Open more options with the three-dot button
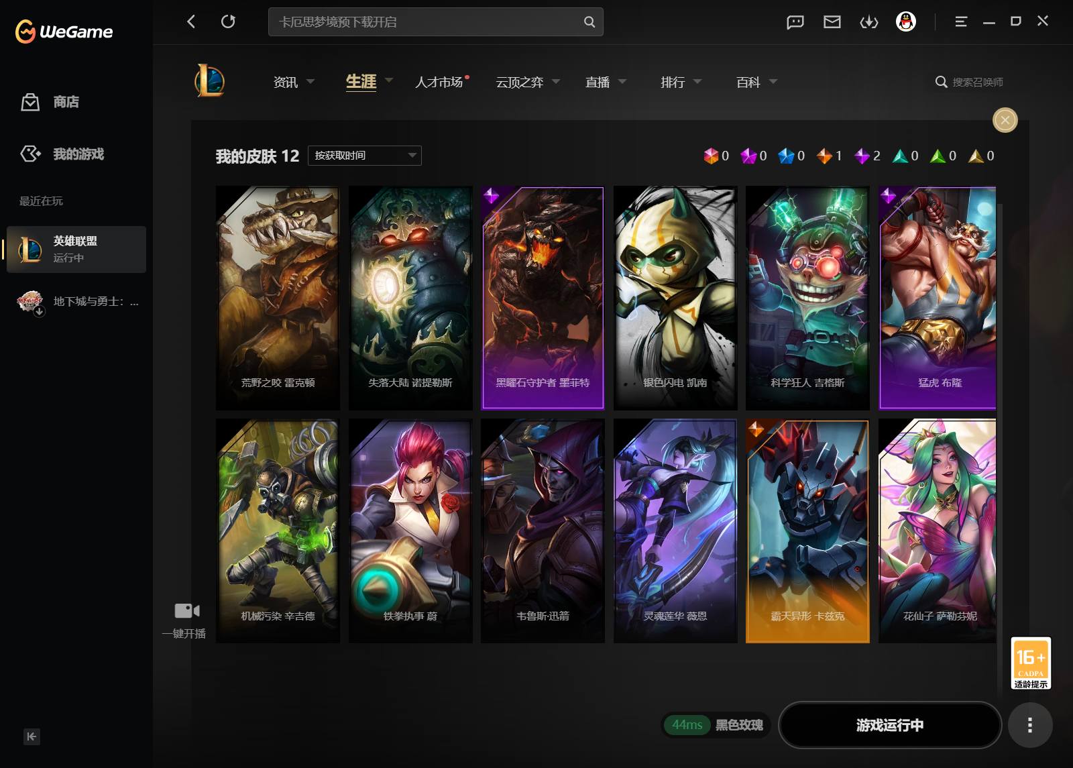1073x768 pixels. pos(1030,725)
